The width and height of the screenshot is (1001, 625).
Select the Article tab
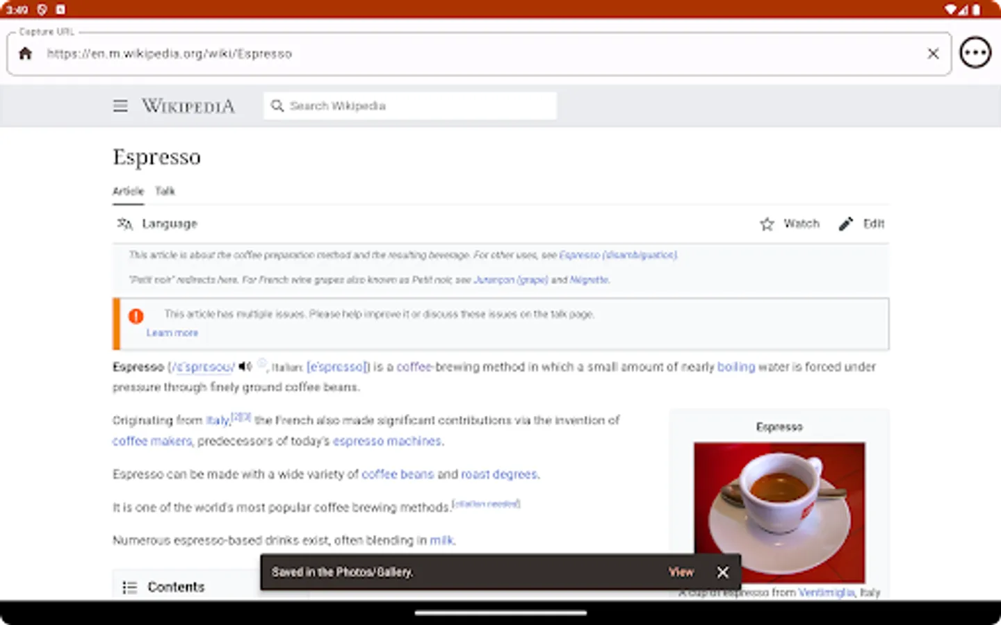(x=129, y=191)
